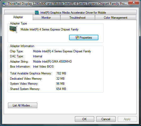Click the Adapter Information group label
Viewport: 141px width, 126px height.
pyautogui.click(x=22, y=46)
